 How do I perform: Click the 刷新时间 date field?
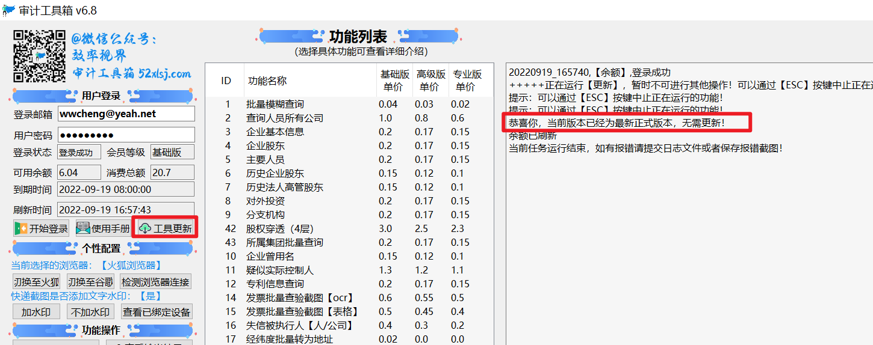(126, 210)
